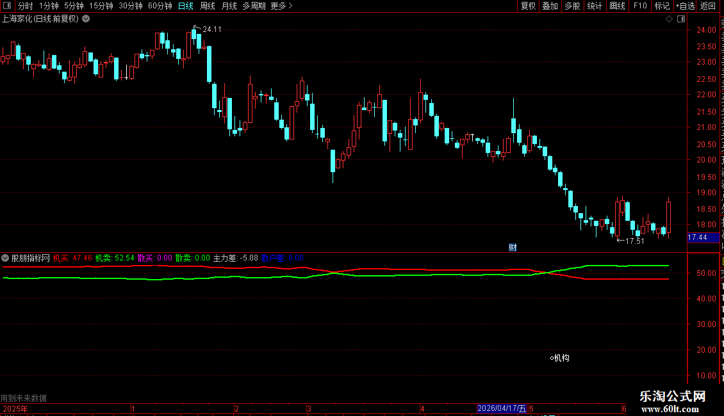The image size is (724, 416).
Task: Click the 散买: 0.00 indicator value
Action: tap(154, 259)
